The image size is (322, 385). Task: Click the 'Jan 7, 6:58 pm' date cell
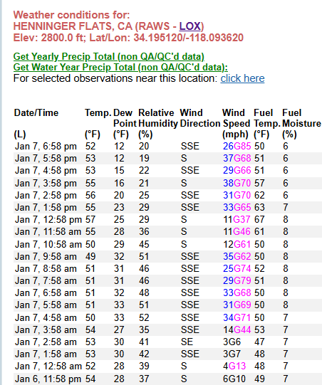click(x=46, y=147)
